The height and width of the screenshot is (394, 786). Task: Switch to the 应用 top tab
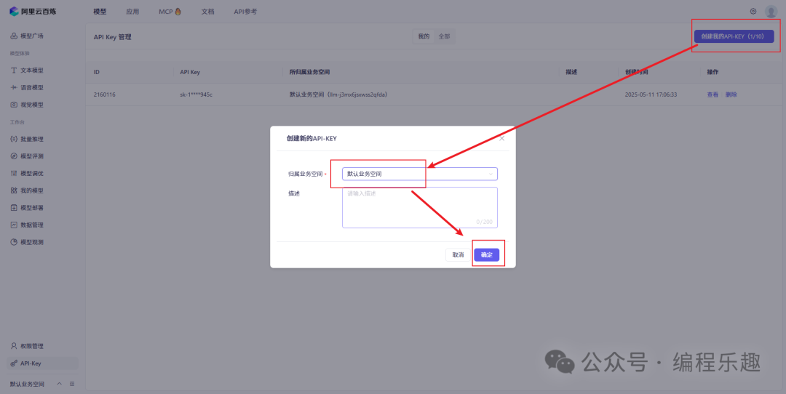132,12
